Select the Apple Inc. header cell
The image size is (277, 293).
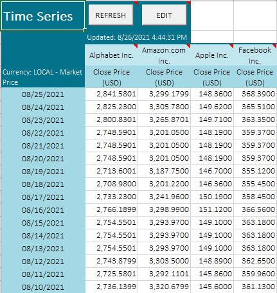pyautogui.click(x=212, y=55)
